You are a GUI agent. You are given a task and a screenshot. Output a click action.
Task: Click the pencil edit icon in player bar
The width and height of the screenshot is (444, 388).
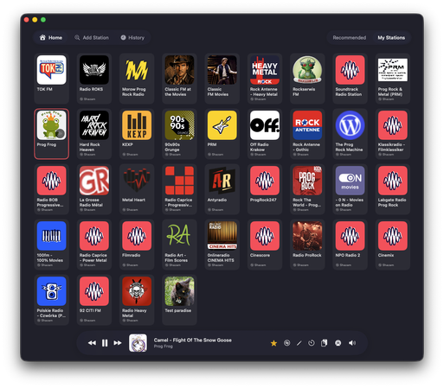[x=299, y=343]
